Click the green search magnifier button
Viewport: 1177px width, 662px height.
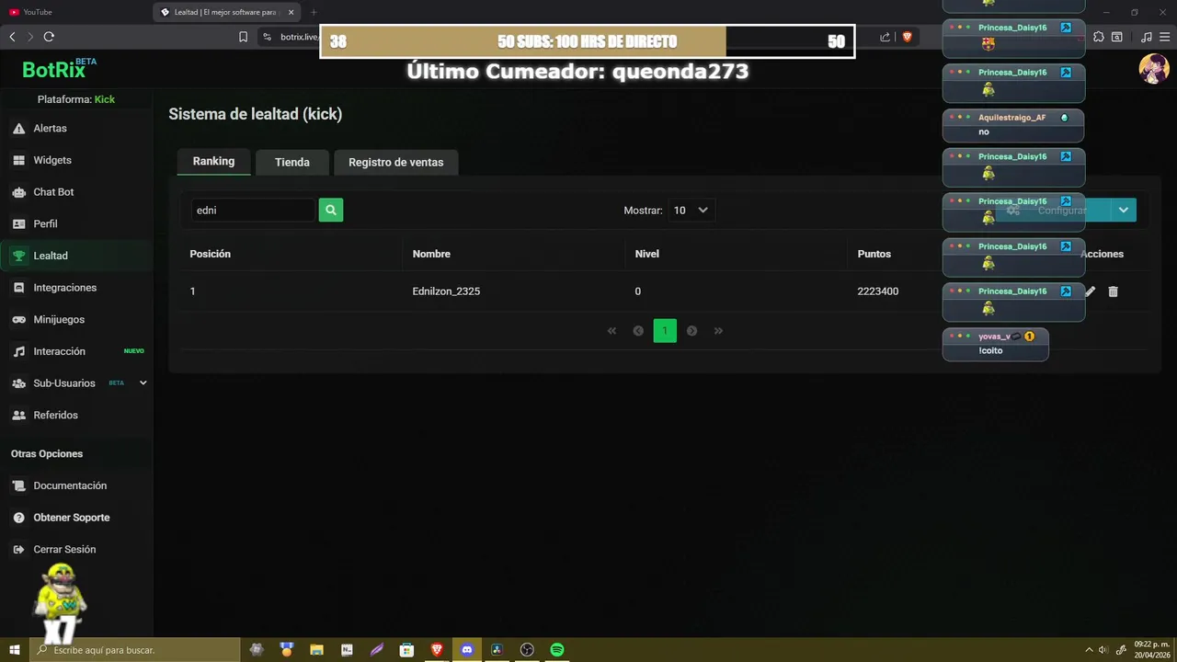point(331,210)
